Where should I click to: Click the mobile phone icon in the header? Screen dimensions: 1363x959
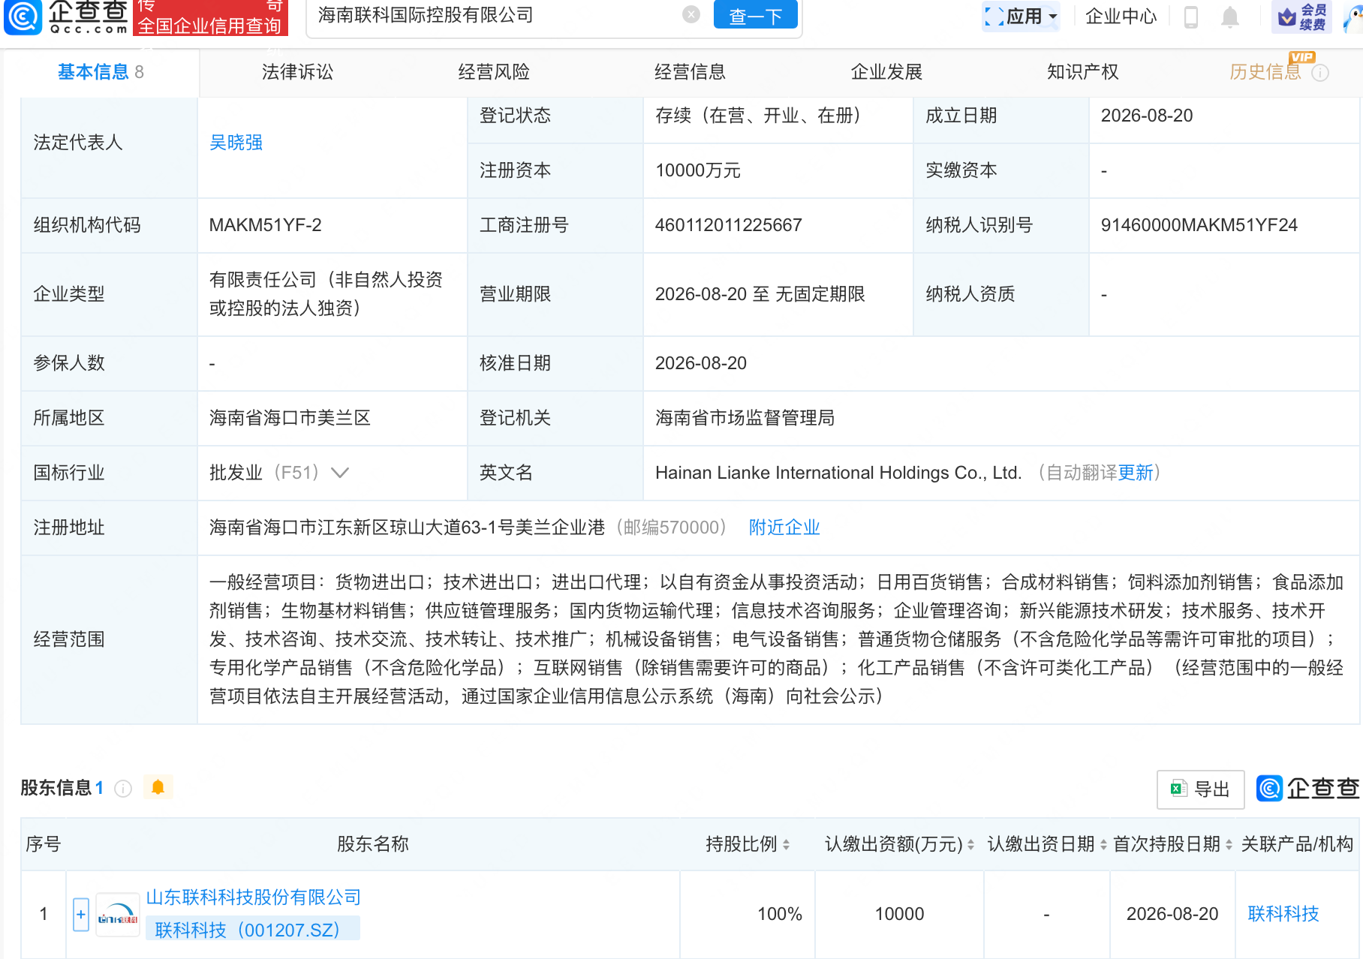[x=1190, y=17]
